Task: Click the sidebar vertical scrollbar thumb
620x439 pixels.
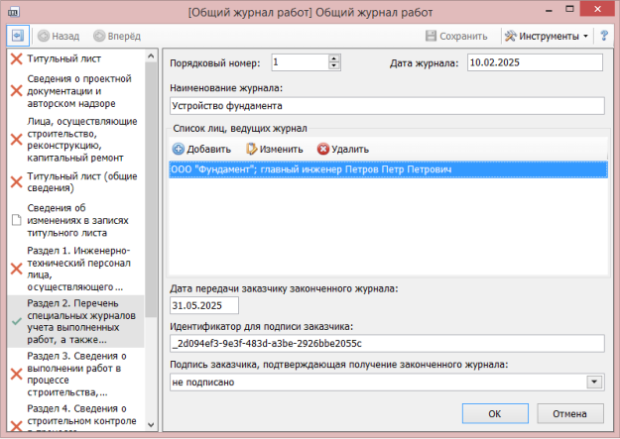Action: click(x=151, y=189)
